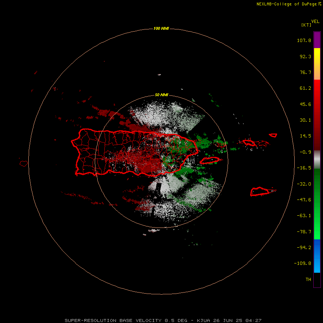Click the 50 NMI range ring label

click(x=161, y=95)
